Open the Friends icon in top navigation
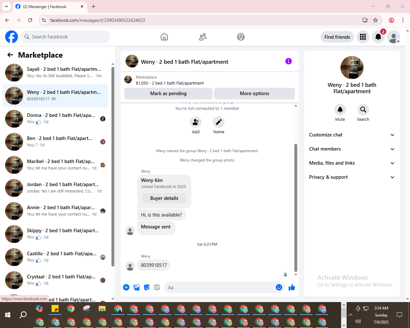This screenshot has width=410, height=328. tap(203, 37)
